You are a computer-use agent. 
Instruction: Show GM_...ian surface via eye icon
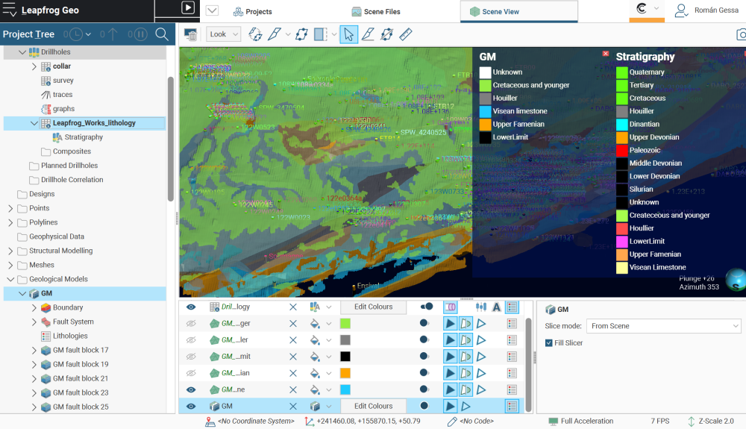191,373
